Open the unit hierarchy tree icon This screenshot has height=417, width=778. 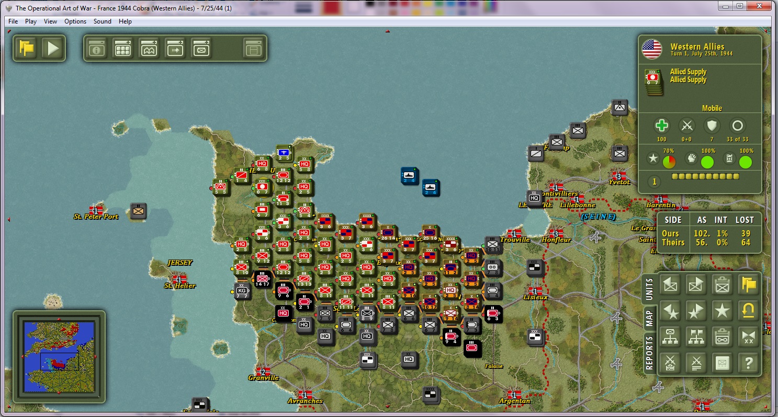click(x=670, y=337)
